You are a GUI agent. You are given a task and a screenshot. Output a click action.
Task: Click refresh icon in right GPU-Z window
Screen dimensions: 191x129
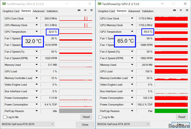[x=181, y=10]
